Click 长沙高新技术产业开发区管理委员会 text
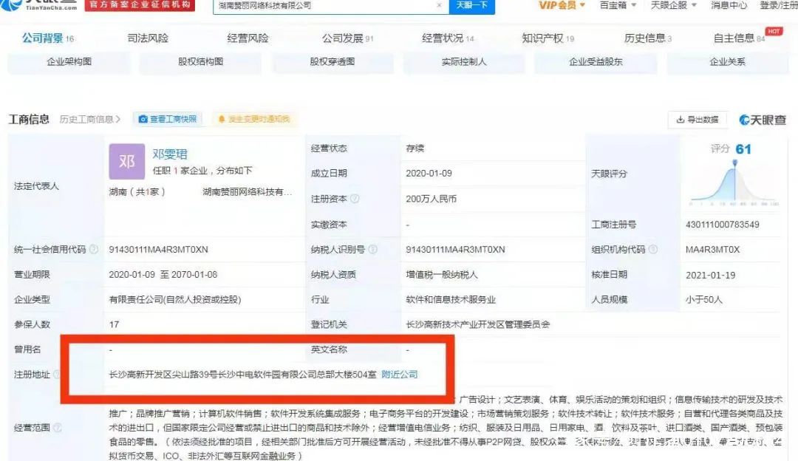This screenshot has width=798, height=461. pyautogui.click(x=477, y=324)
